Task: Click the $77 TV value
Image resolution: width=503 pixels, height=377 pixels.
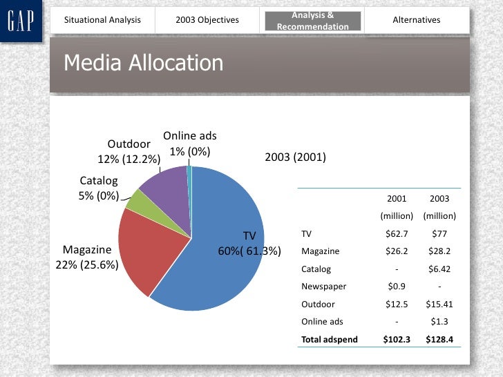Action: pos(439,233)
